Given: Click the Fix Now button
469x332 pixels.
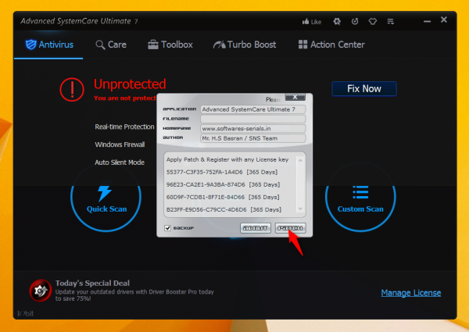Looking at the screenshot, I should [x=364, y=89].
